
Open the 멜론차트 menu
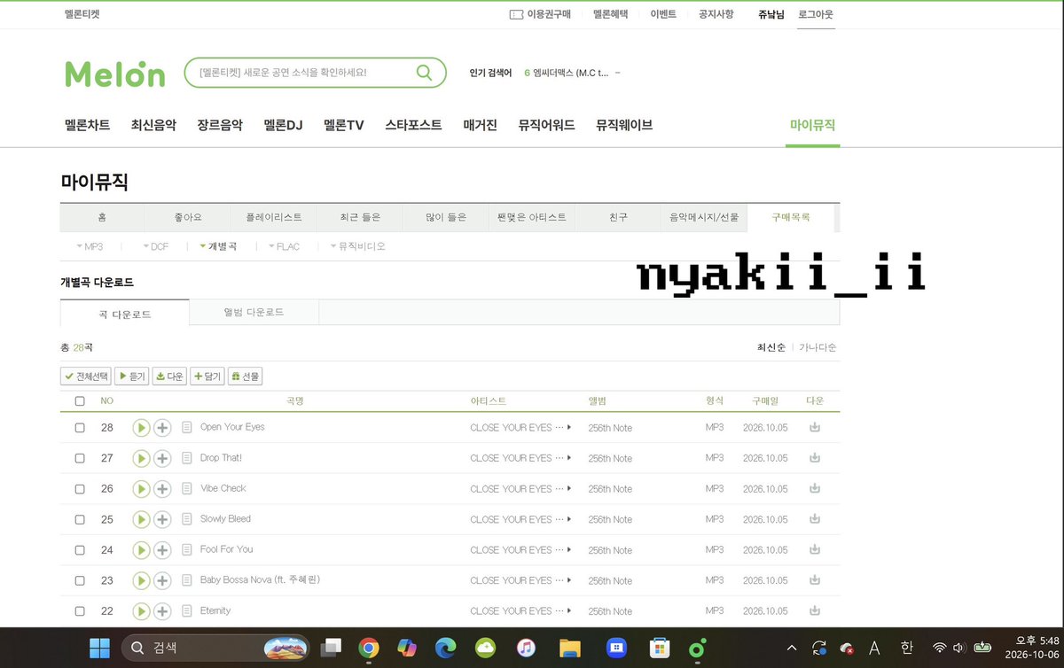coord(87,125)
